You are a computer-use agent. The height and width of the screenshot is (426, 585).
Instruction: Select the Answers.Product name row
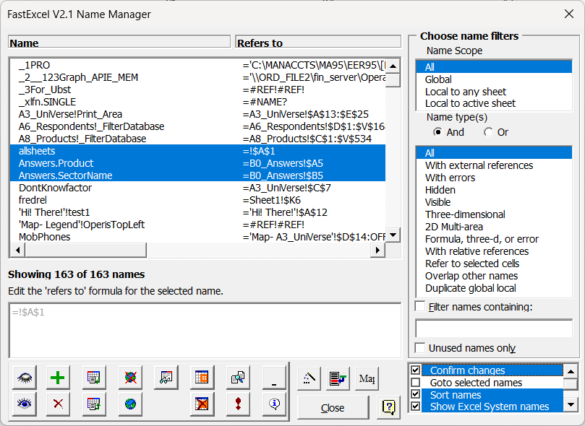click(197, 163)
